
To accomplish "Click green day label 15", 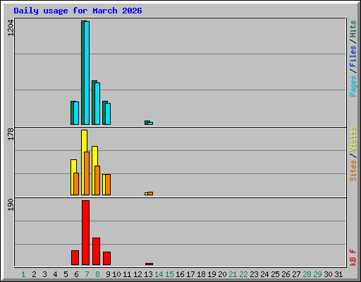I will (169, 274).
